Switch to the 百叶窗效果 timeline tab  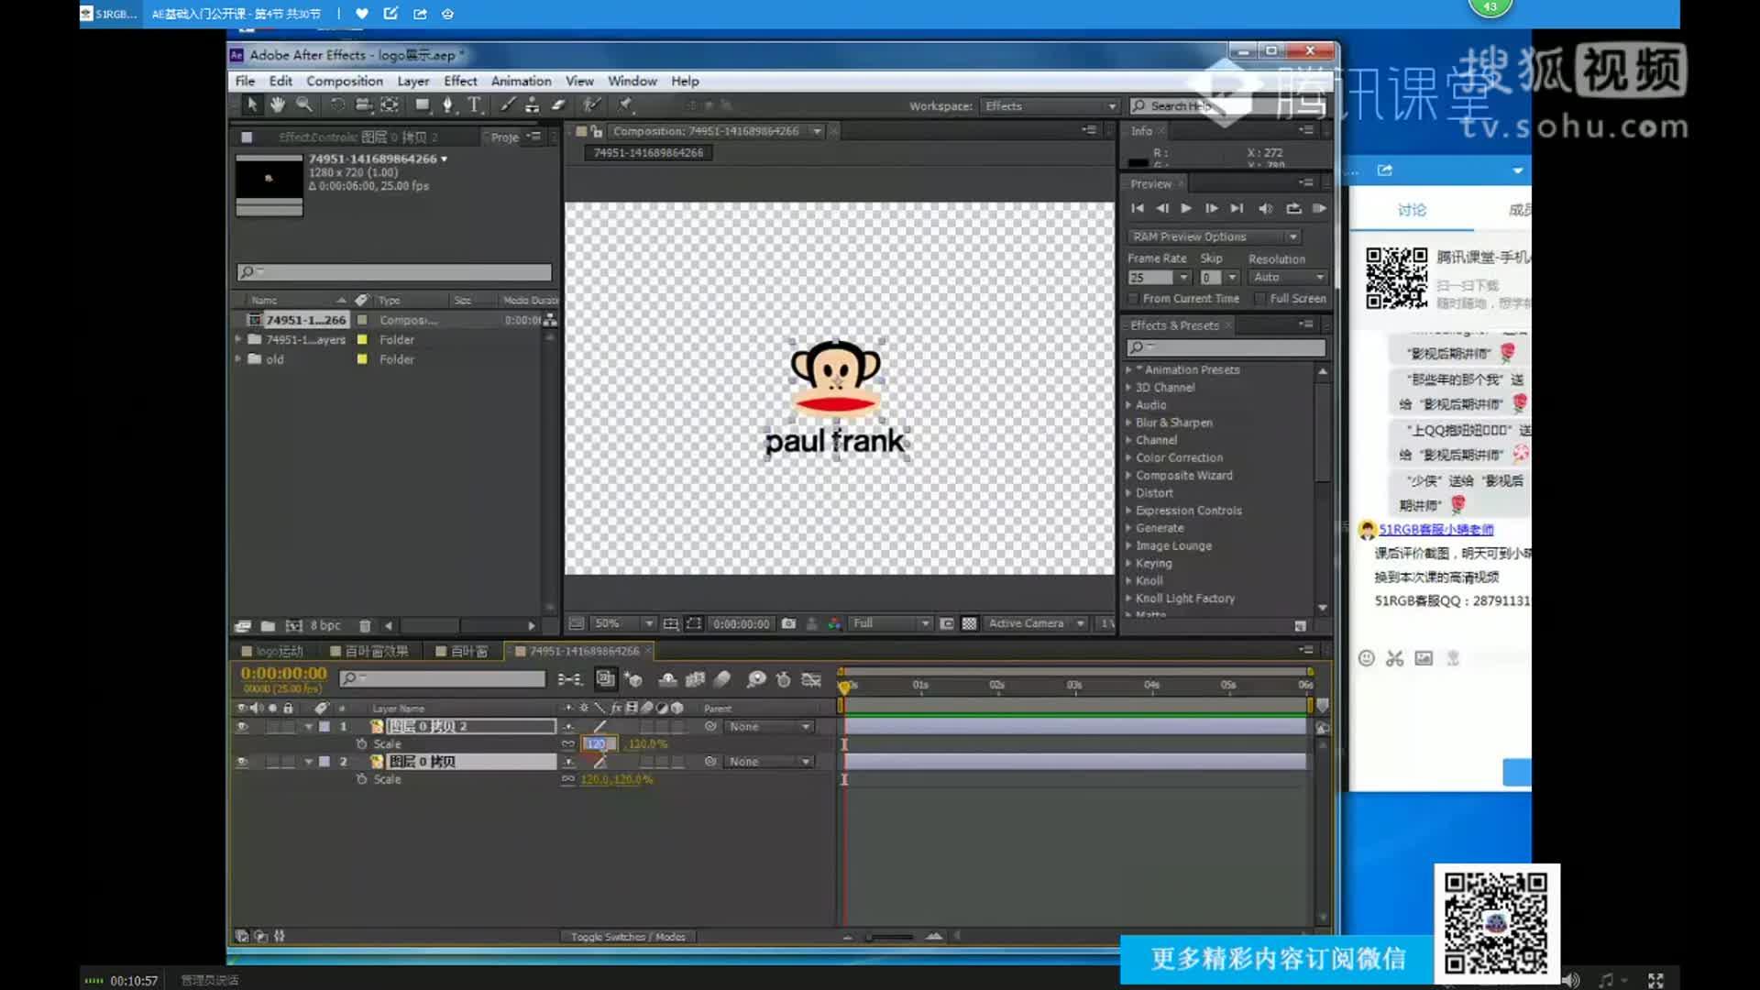(x=376, y=651)
